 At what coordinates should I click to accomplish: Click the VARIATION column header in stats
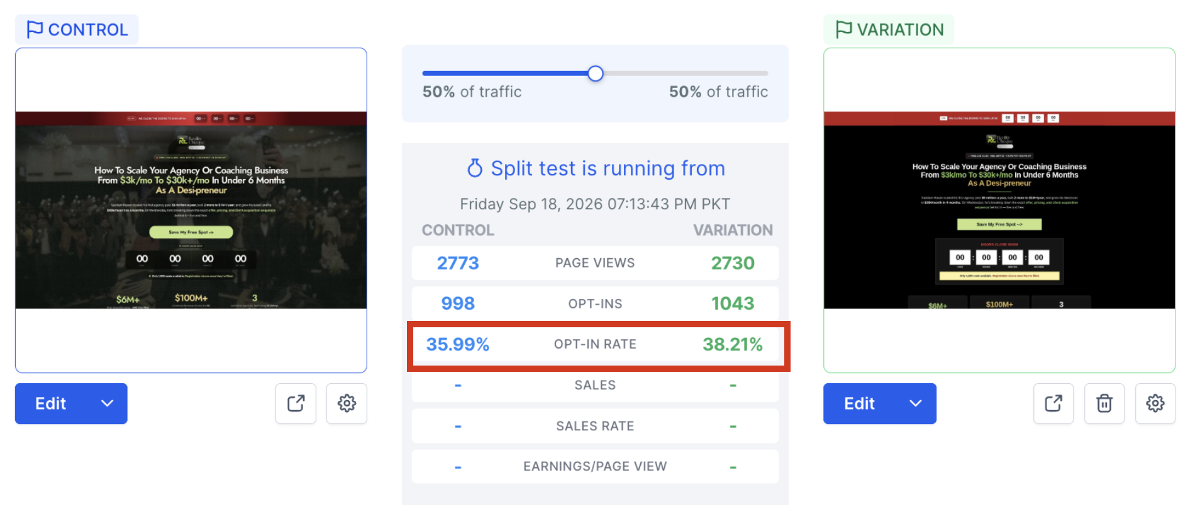tap(733, 230)
